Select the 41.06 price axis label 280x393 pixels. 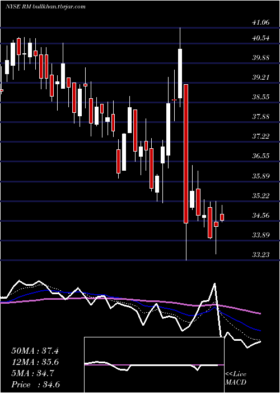click(260, 22)
